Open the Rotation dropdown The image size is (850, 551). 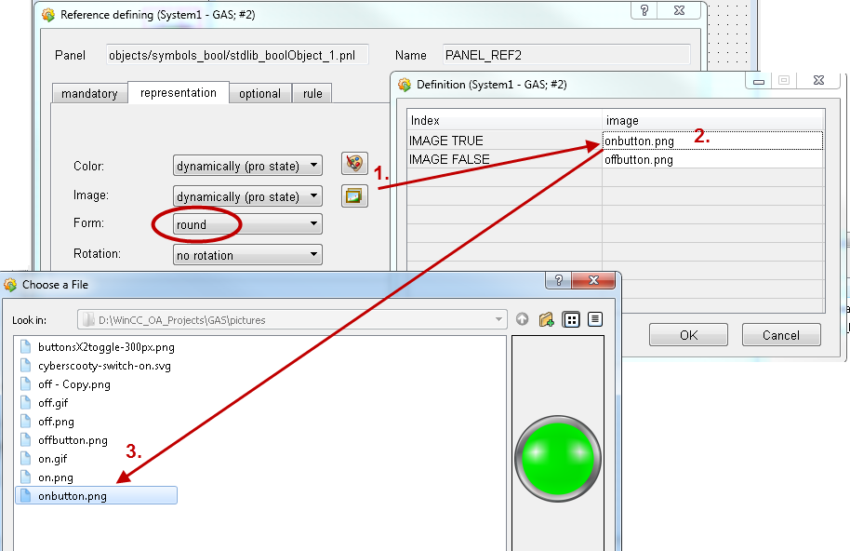pyautogui.click(x=247, y=255)
